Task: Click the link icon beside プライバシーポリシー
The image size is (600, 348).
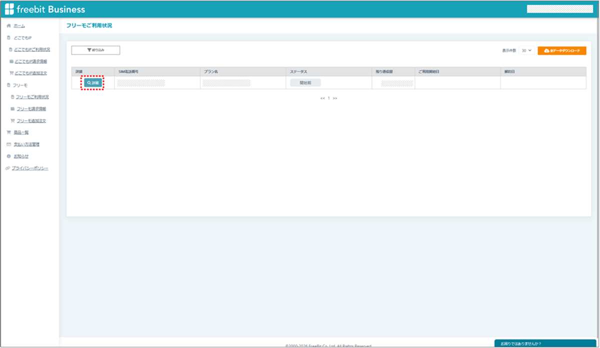Action: 7,168
